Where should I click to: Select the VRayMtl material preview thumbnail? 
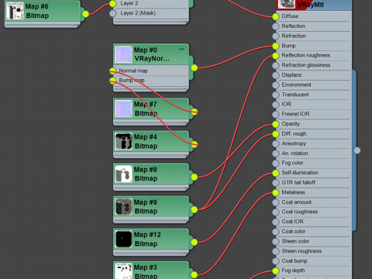[287, 4]
